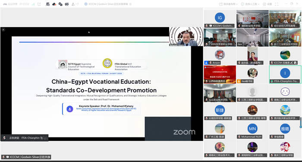Select the ICCCM-吕慧恩 participant avatar
Screen dimensions: 302x162
[x=285, y=54]
